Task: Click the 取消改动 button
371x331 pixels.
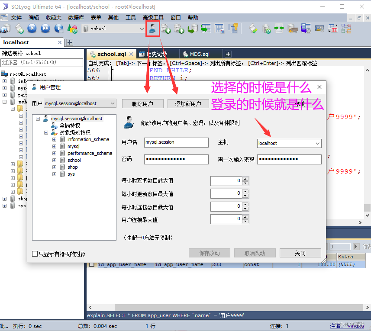Action: (255, 253)
